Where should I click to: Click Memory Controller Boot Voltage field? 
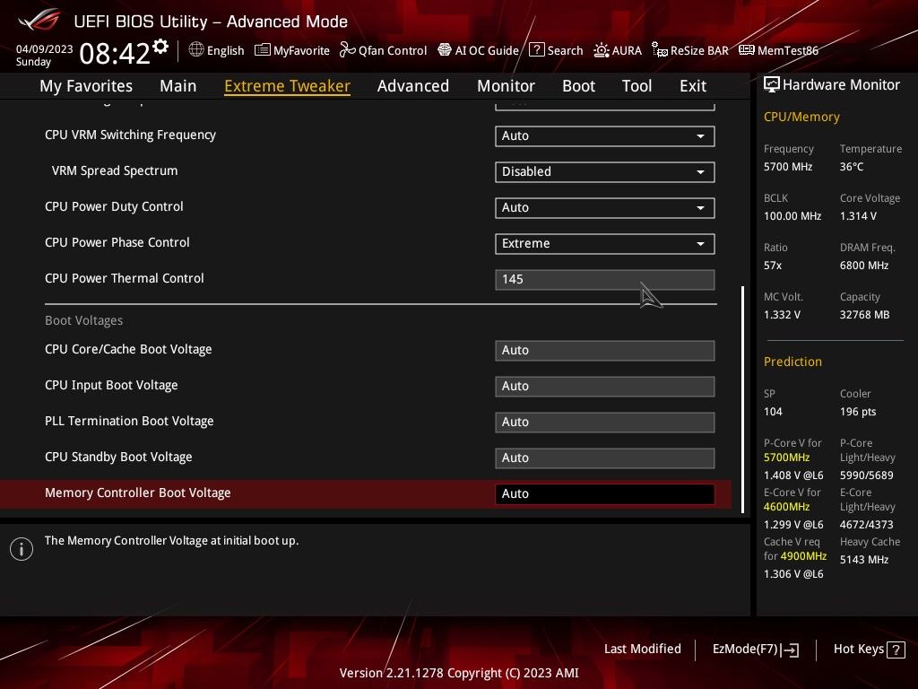604,494
